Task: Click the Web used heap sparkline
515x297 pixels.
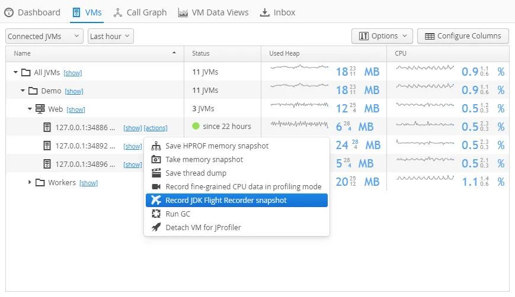Action: tap(299, 105)
